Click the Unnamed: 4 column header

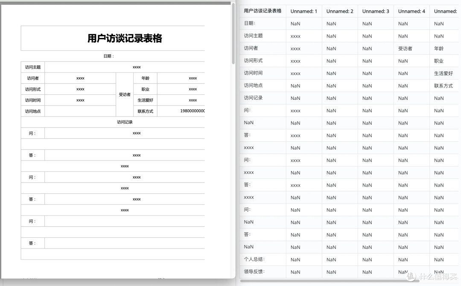point(411,11)
